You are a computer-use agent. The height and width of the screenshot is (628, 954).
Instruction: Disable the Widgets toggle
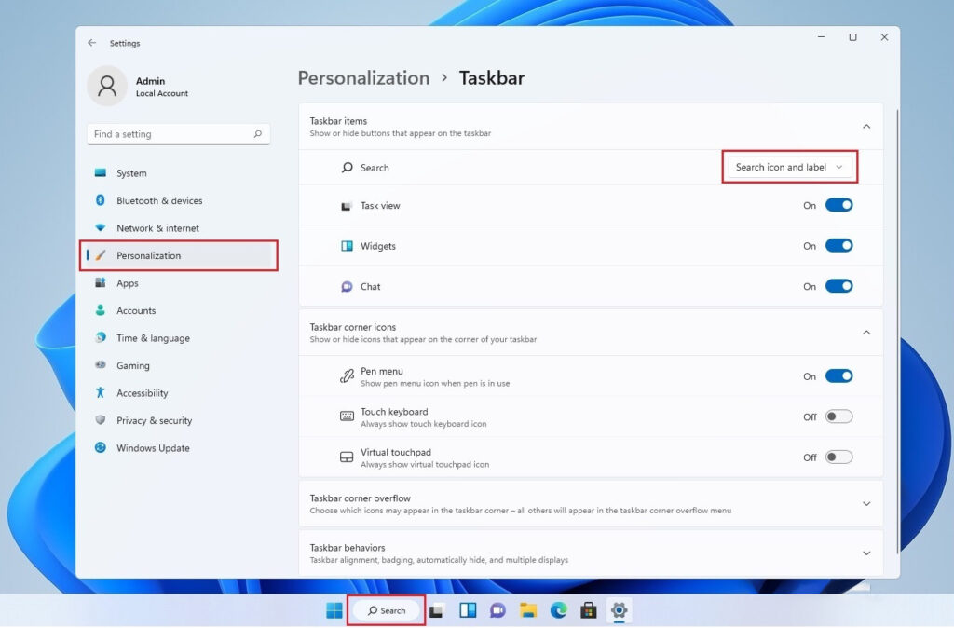pos(838,245)
